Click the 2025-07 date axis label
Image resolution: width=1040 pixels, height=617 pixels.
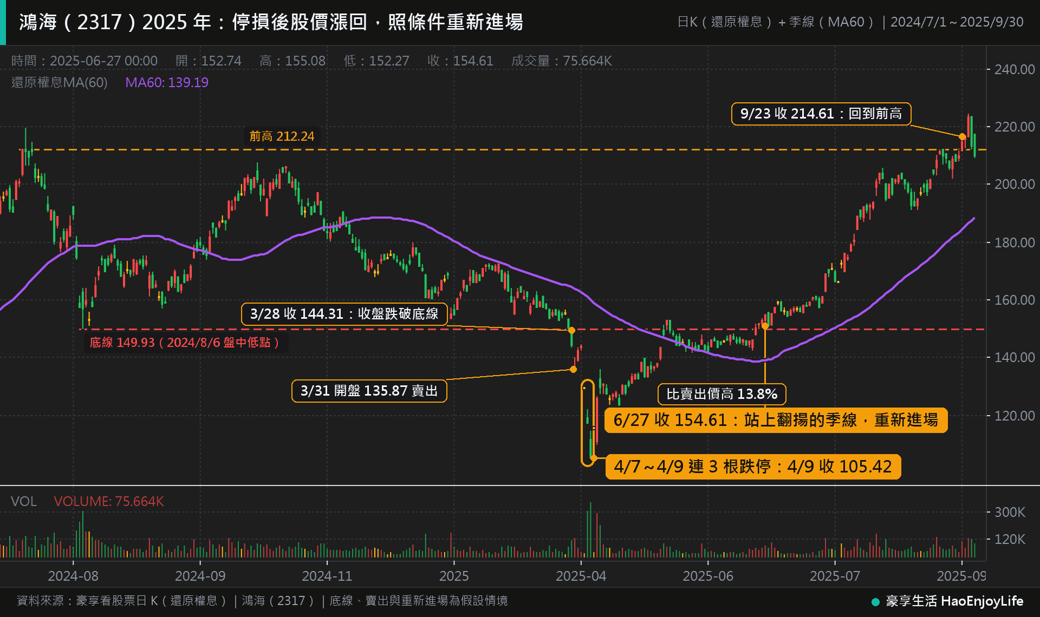coord(835,576)
